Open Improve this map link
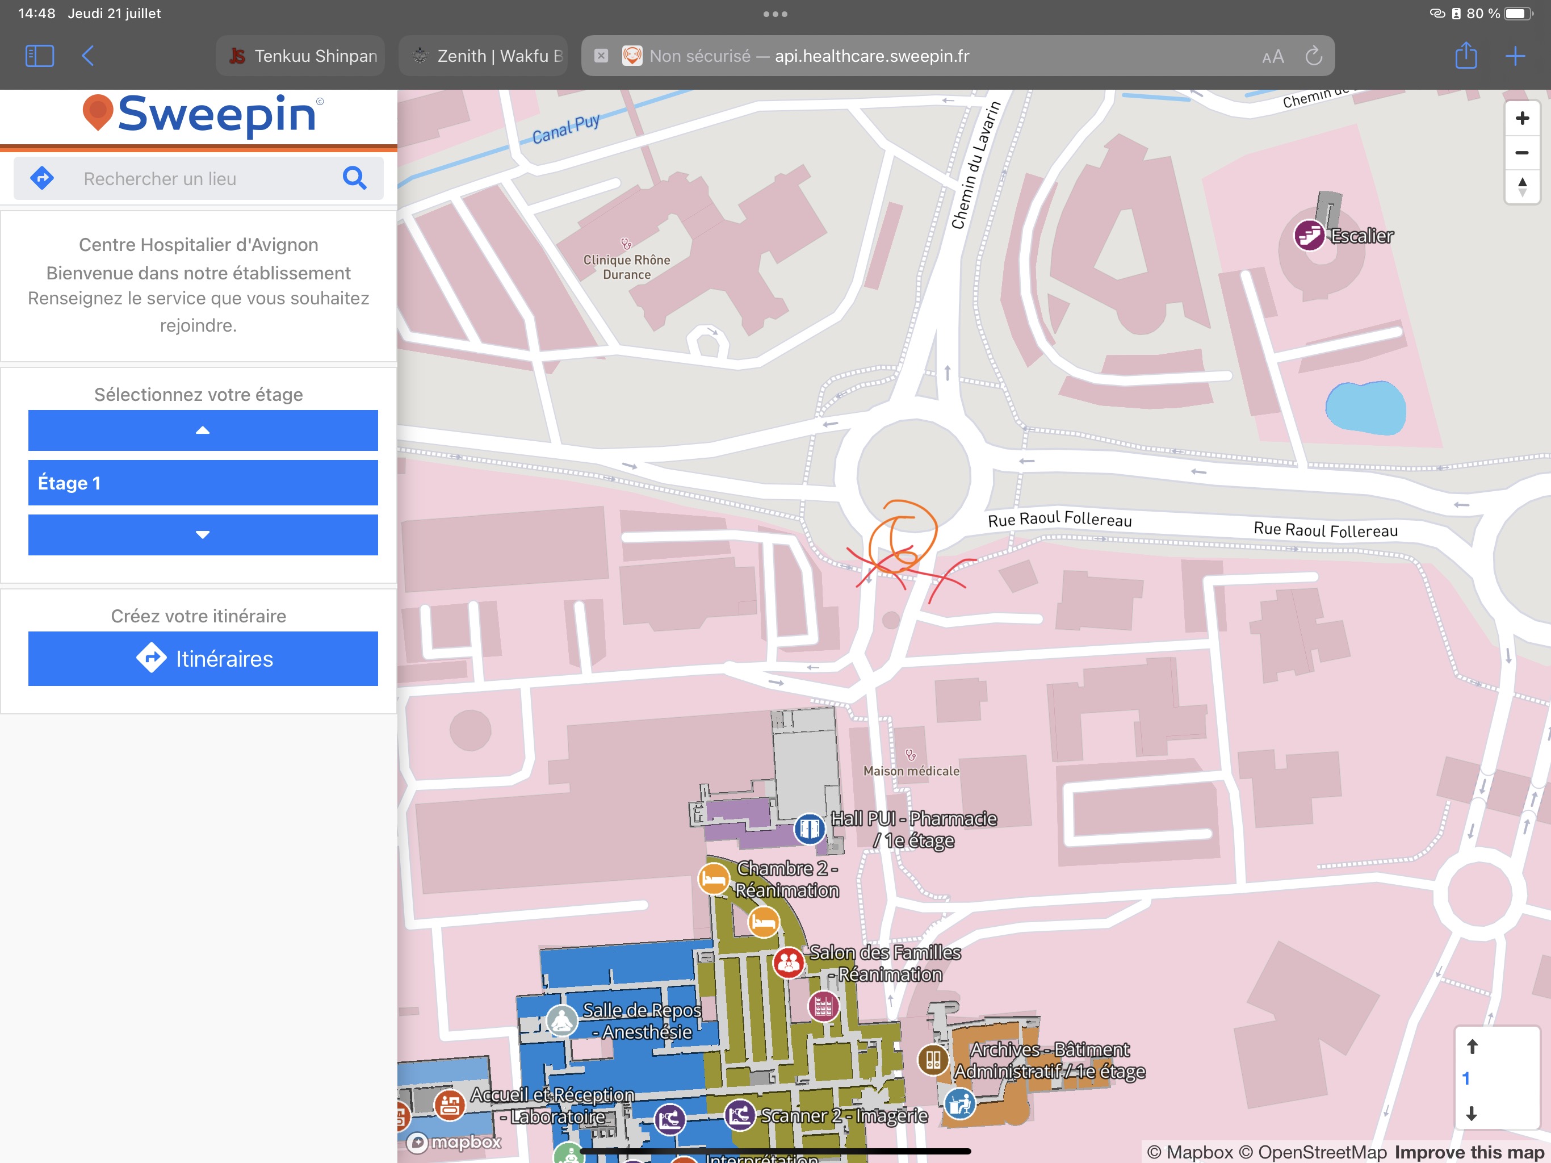The height and width of the screenshot is (1163, 1551). coord(1469,1152)
